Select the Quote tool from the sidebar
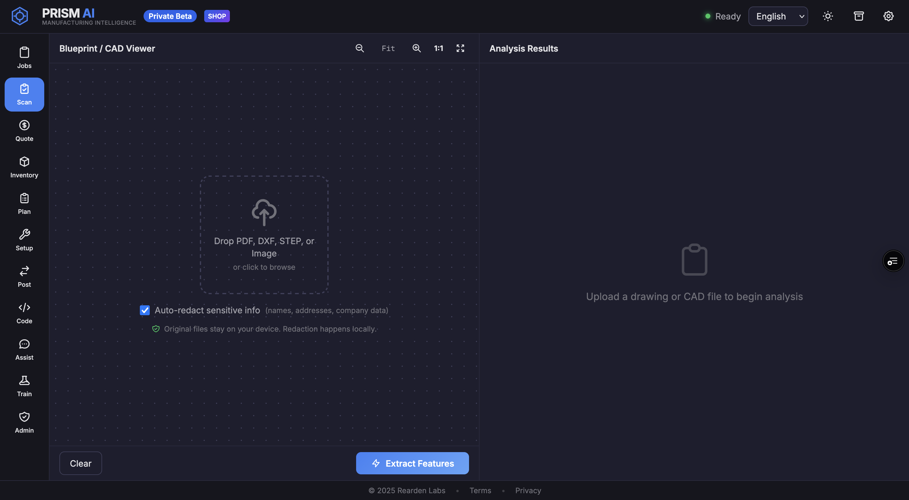Image resolution: width=909 pixels, height=500 pixels. [24, 130]
